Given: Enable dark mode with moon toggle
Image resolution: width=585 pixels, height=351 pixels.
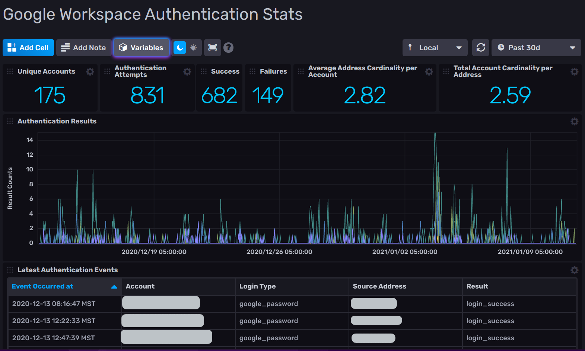Looking at the screenshot, I should [x=179, y=48].
